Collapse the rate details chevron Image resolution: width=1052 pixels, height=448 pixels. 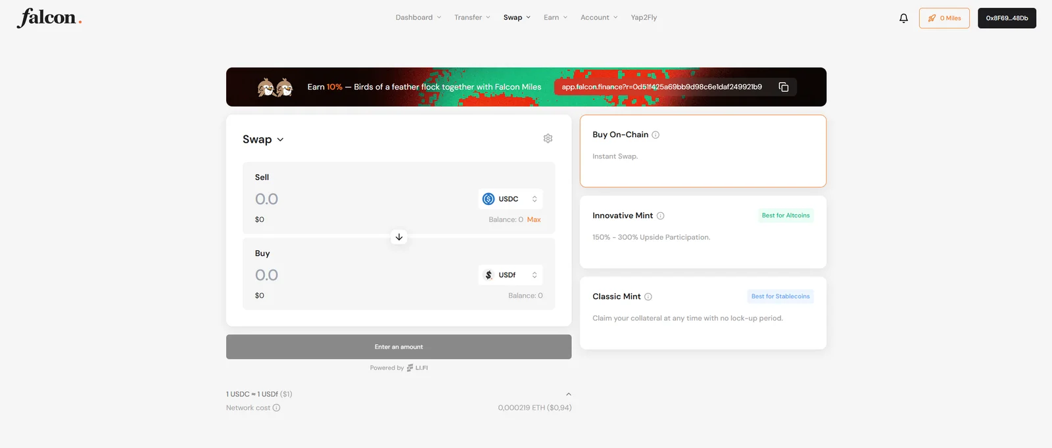[x=569, y=394]
